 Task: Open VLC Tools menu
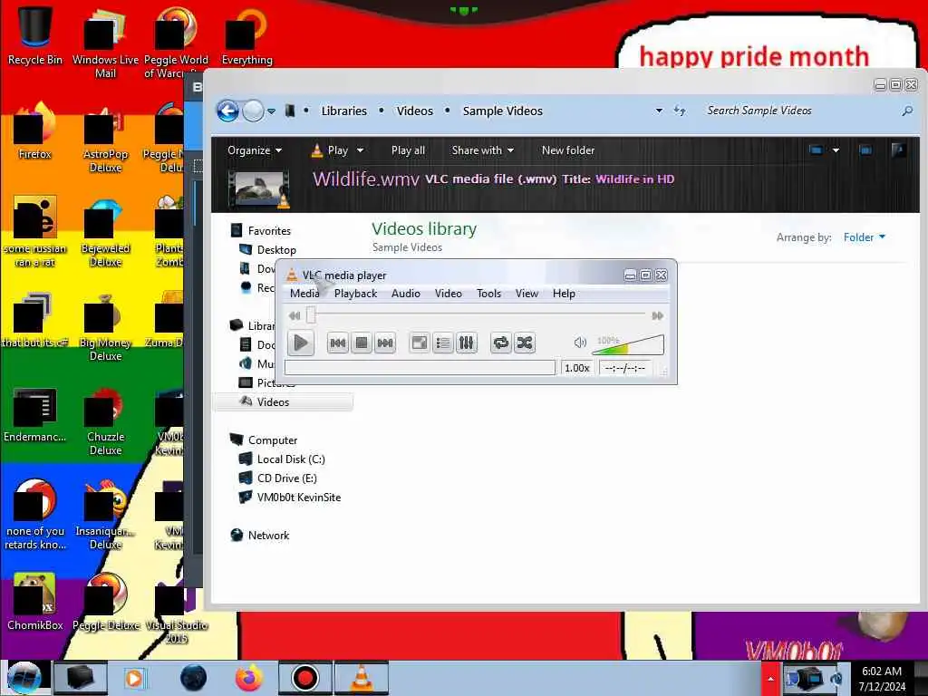pyautogui.click(x=488, y=294)
